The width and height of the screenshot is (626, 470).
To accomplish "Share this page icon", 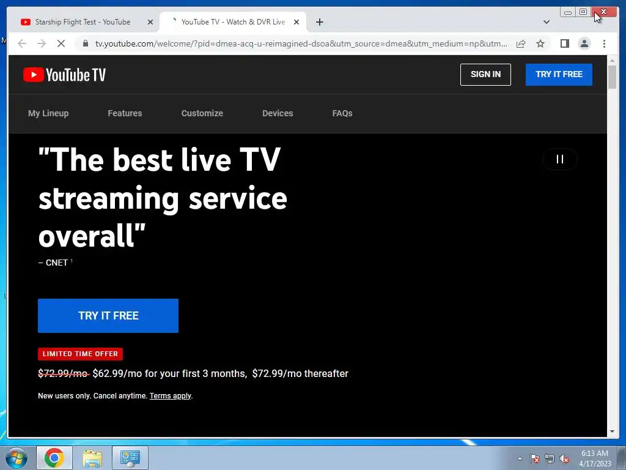I will pos(521,43).
